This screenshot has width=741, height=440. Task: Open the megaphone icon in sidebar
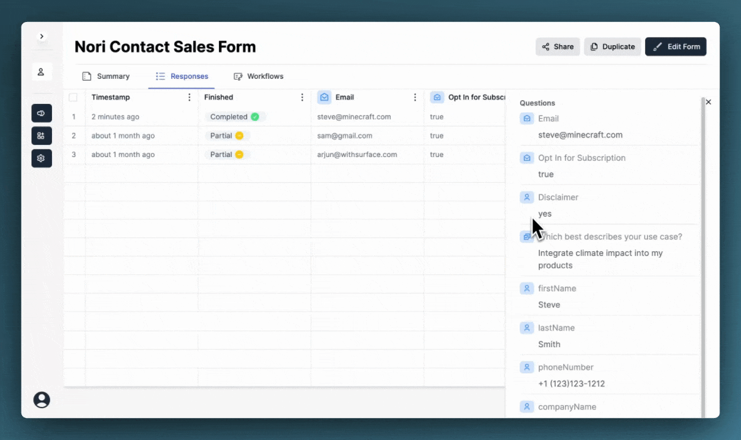click(42, 113)
